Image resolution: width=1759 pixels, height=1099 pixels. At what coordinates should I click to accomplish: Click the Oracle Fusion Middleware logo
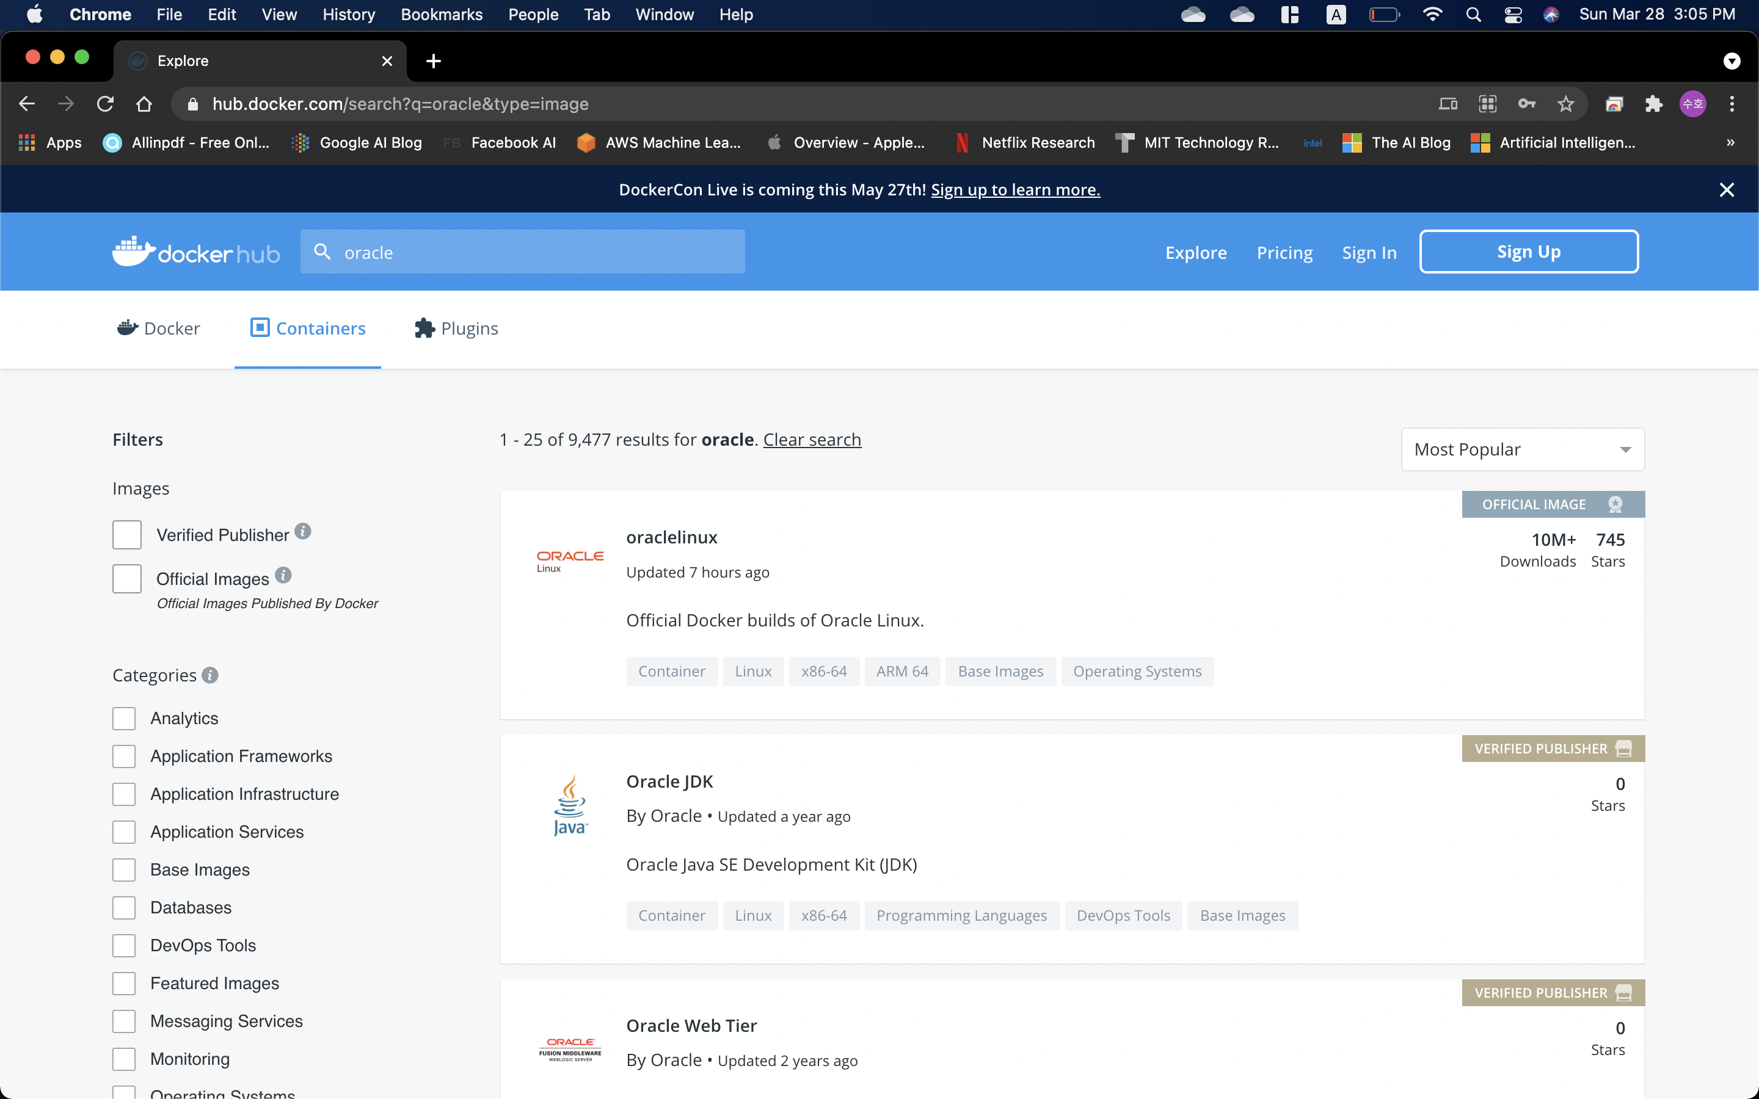pos(570,1050)
